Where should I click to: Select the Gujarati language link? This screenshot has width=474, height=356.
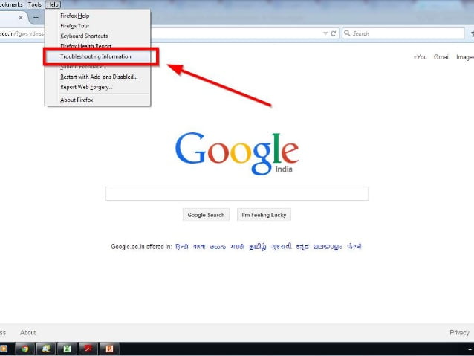(x=281, y=247)
